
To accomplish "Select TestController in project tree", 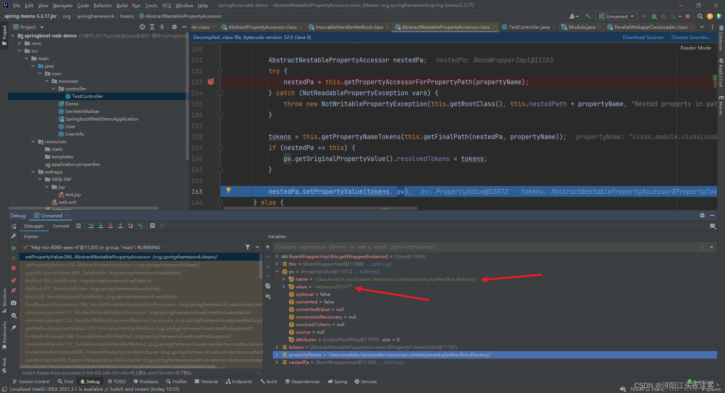I will [x=87, y=96].
